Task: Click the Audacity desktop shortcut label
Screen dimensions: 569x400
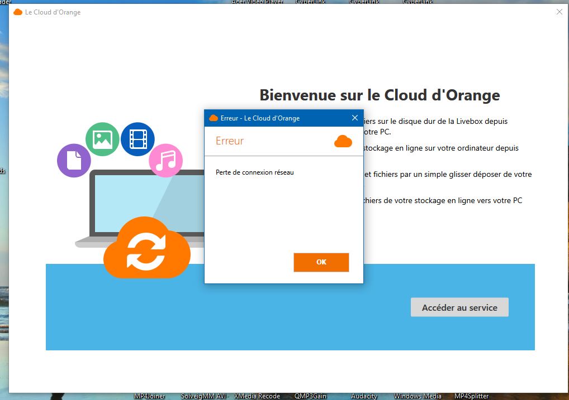Action: click(x=364, y=396)
